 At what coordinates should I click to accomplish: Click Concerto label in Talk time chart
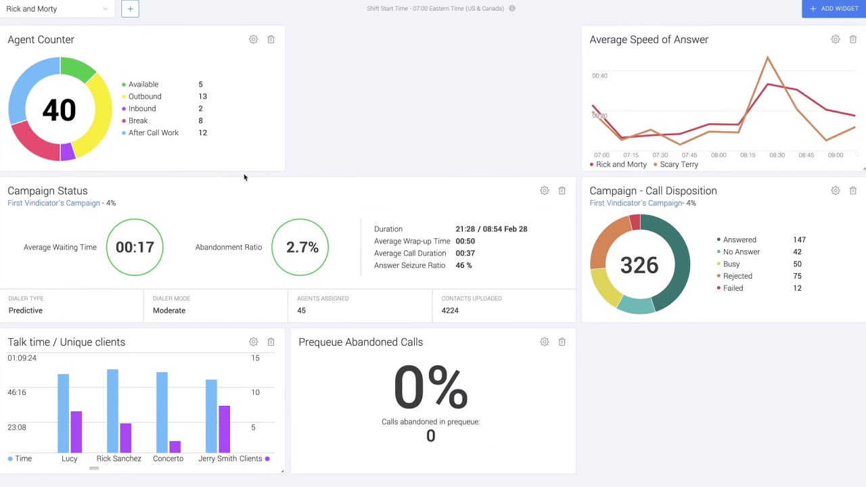point(168,459)
